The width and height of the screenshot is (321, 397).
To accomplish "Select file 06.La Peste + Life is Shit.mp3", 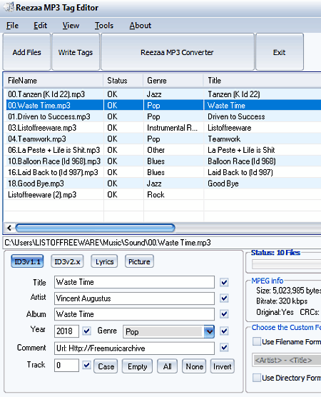I will coord(54,150).
